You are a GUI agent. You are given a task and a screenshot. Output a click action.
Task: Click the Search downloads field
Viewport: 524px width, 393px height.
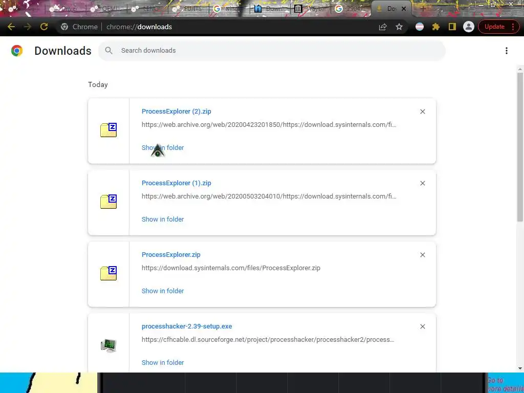click(271, 51)
